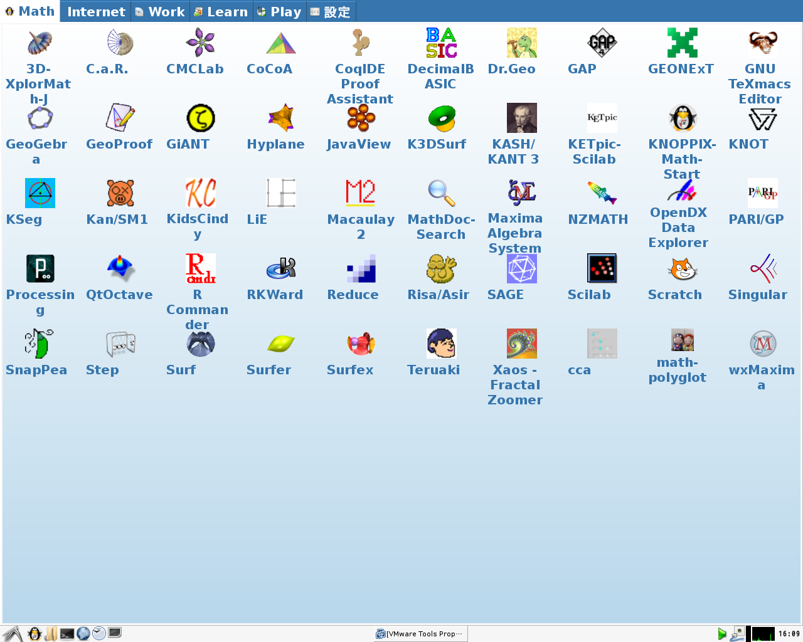Launch Xaos Fractal Zoomer
The image size is (803, 642).
click(522, 344)
